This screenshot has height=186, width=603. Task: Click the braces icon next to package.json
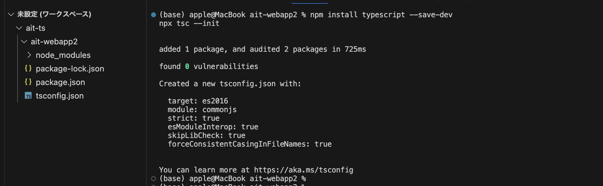coord(28,82)
